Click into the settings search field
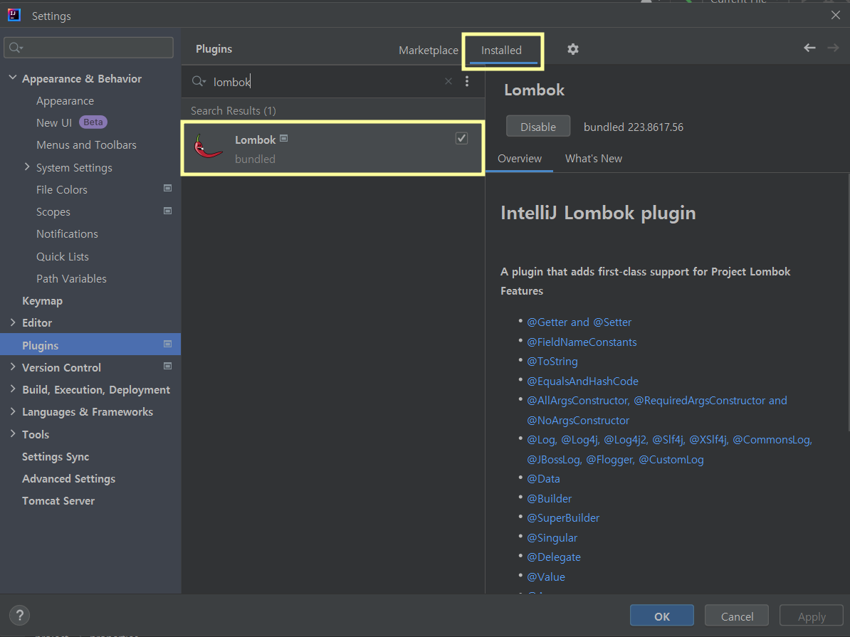This screenshot has width=850, height=637. coord(88,48)
